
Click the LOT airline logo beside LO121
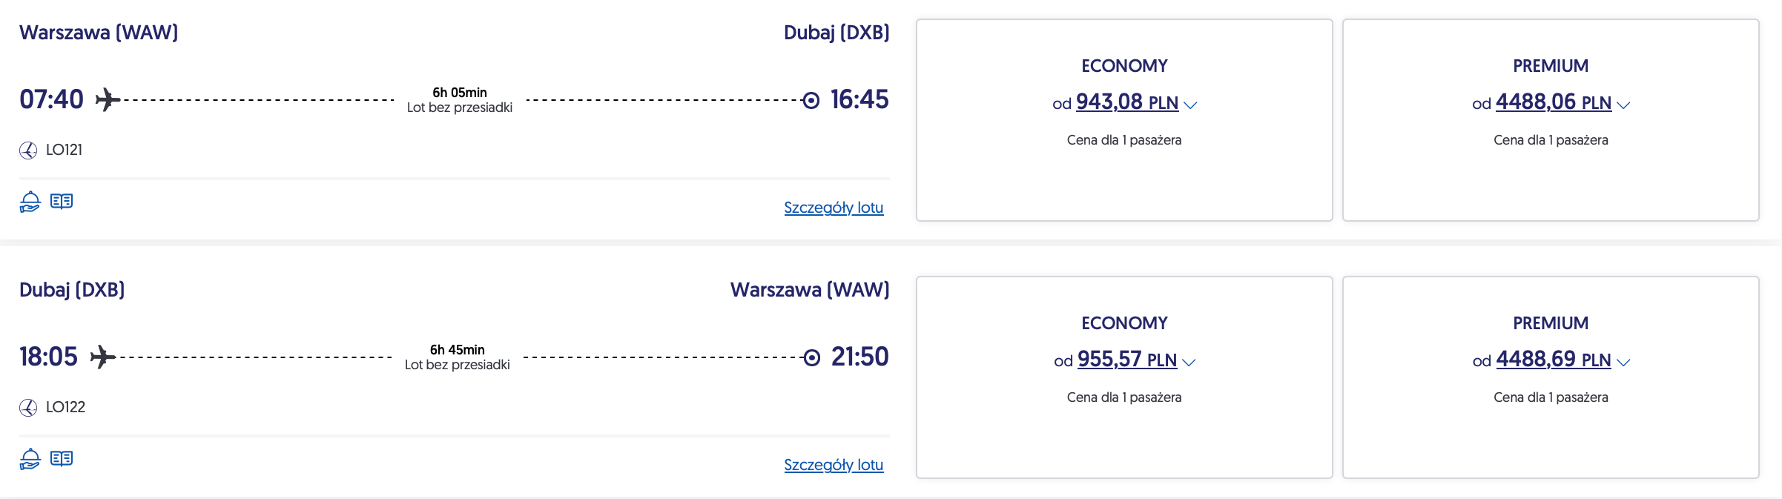tap(28, 151)
